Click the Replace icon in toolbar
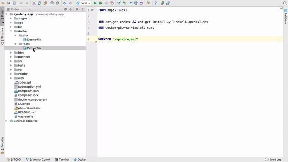The height and width of the screenshot is (162, 288). [x=58, y=3]
